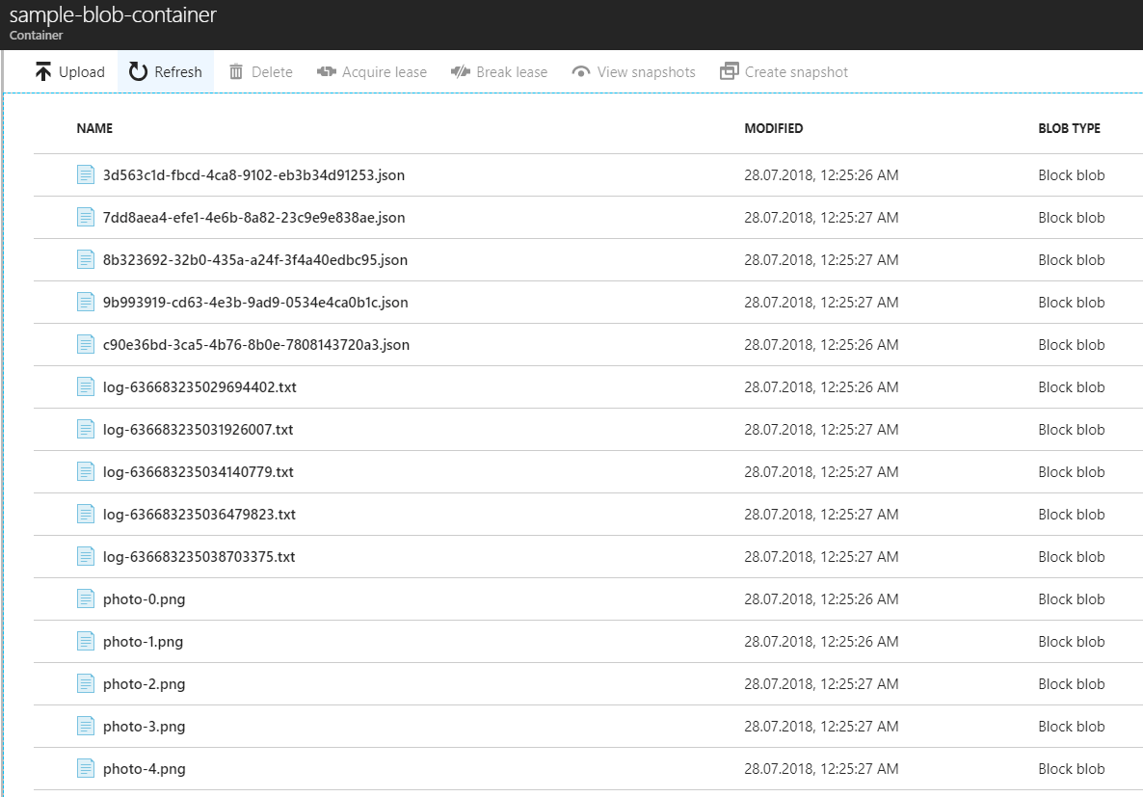Image resolution: width=1143 pixels, height=797 pixels.
Task: Click the Container label under the title
Action: tap(35, 36)
